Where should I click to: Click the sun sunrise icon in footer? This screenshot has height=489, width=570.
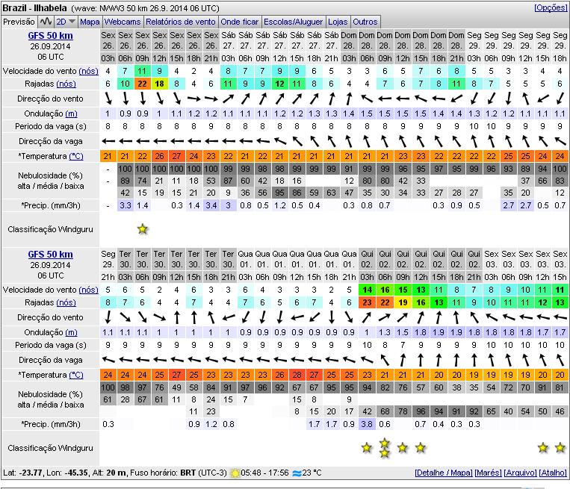click(235, 473)
